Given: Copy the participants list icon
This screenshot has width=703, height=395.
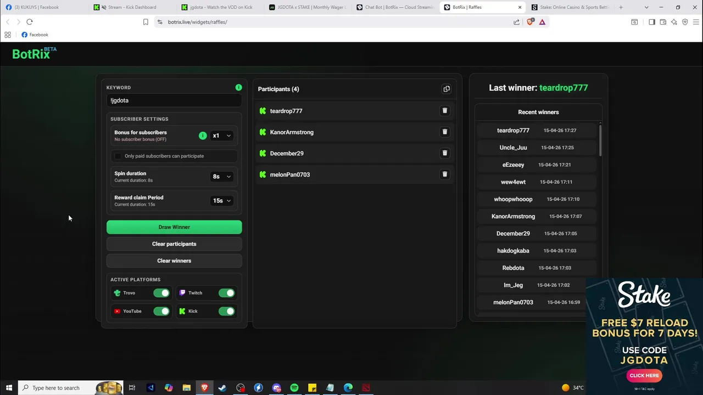Looking at the screenshot, I should point(447,89).
